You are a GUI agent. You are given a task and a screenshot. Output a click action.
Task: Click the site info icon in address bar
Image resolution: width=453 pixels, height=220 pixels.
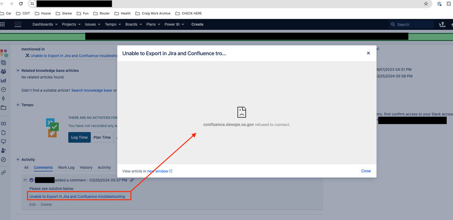[32, 4]
